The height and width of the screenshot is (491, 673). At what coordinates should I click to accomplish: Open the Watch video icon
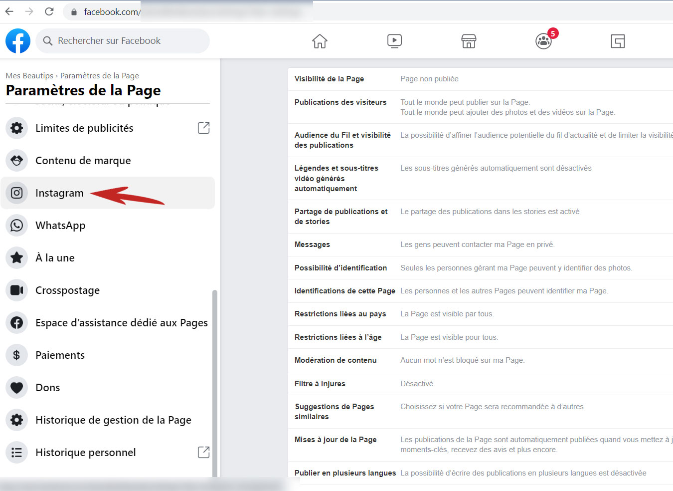(x=394, y=41)
